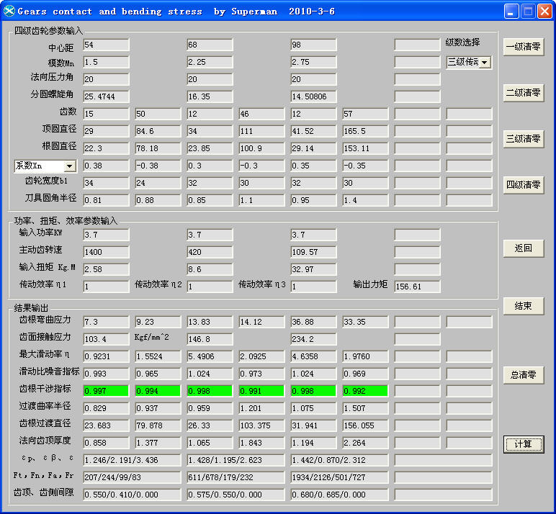Click the 传动效率 η1 input field
The height and width of the screenshot is (514, 556).
pyautogui.click(x=106, y=287)
